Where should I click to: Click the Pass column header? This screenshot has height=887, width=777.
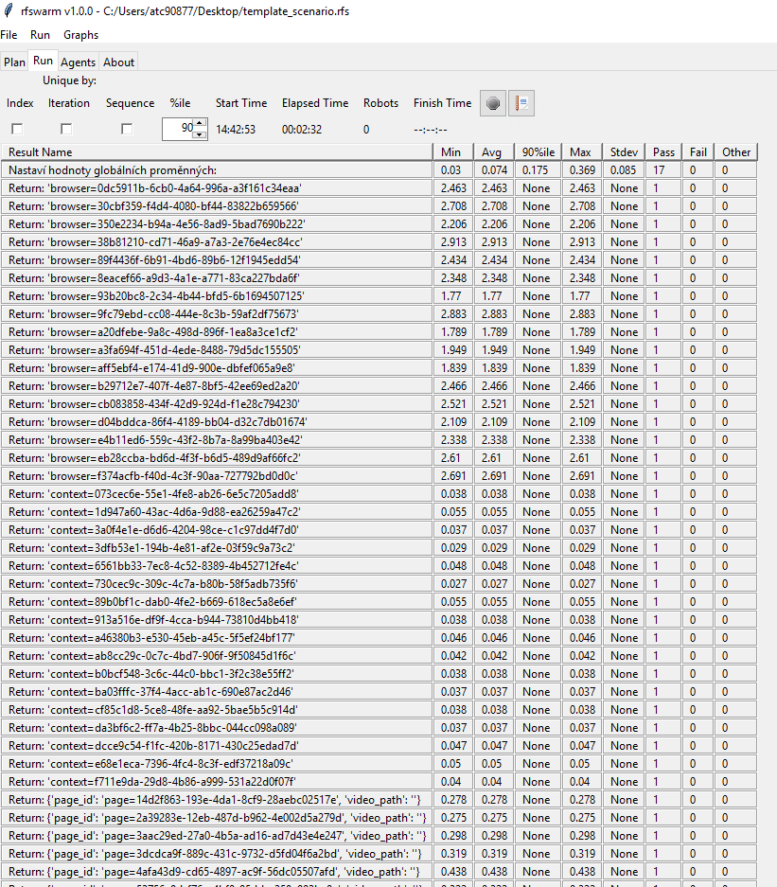pyautogui.click(x=663, y=152)
